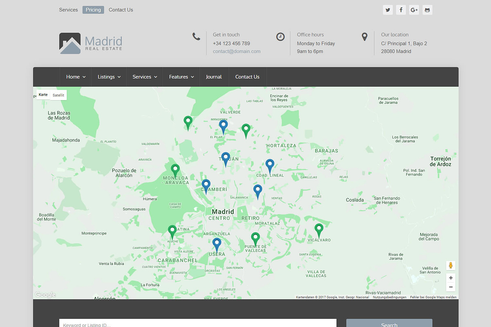Expand the Features dropdown menu
491x327 pixels.
(x=182, y=77)
